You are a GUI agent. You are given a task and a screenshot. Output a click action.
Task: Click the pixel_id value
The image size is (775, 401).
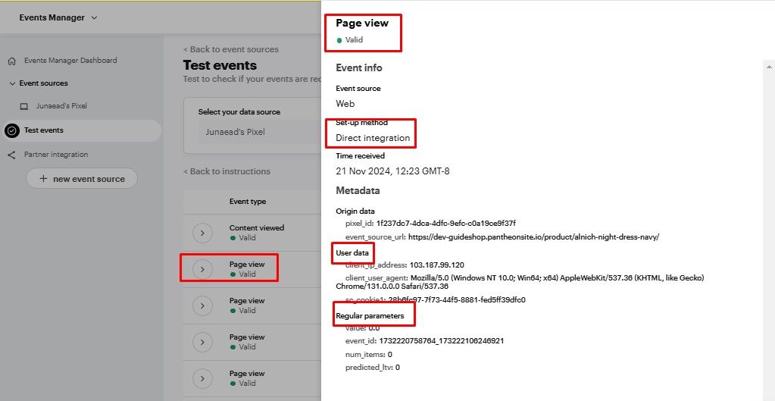click(x=445, y=224)
